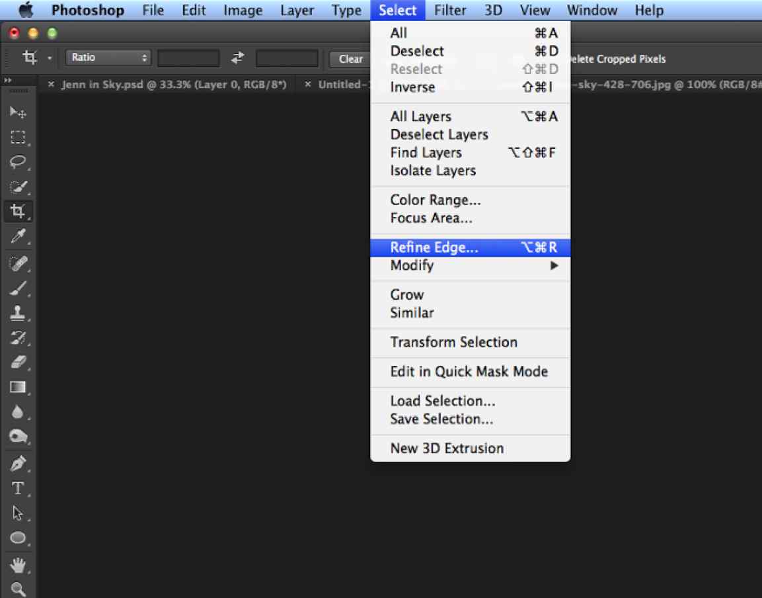
Task: Select the Spot Healing Brush tool
Action: tap(18, 263)
